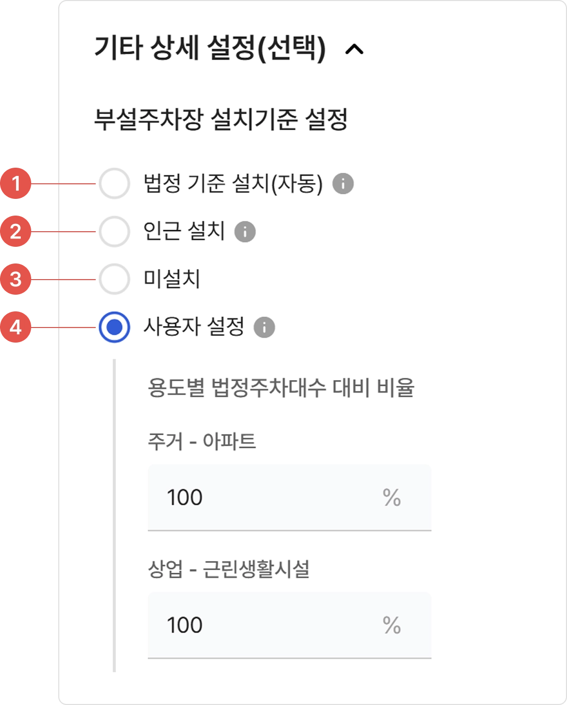
Task: Collapse the 기타 상세 설정 section chevron
Action: 354,49
